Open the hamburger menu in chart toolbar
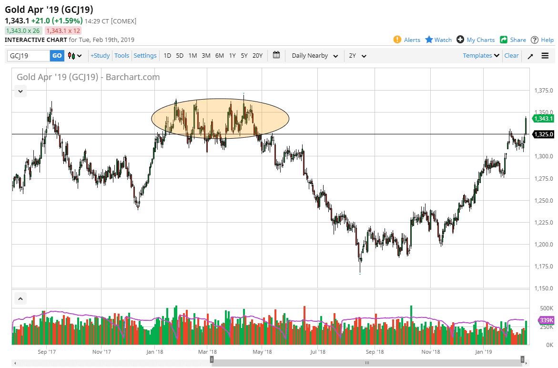This screenshot has width=558, height=368. coord(545,56)
